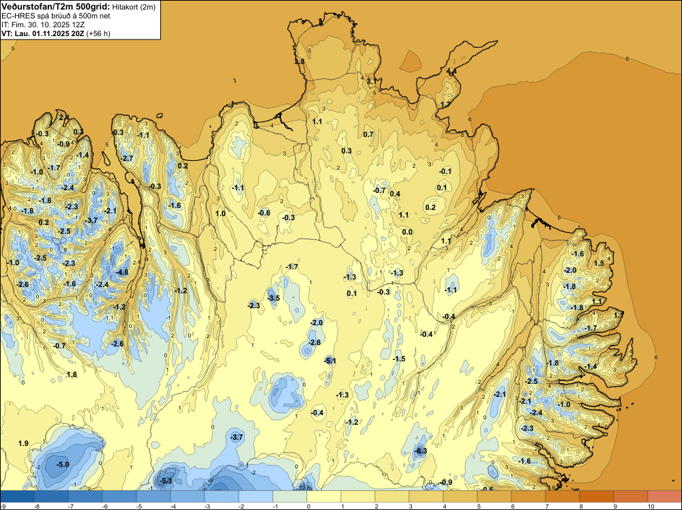Click the legend swatch between -9 and -8
The width and height of the screenshot is (682, 510).
[x=18, y=496]
